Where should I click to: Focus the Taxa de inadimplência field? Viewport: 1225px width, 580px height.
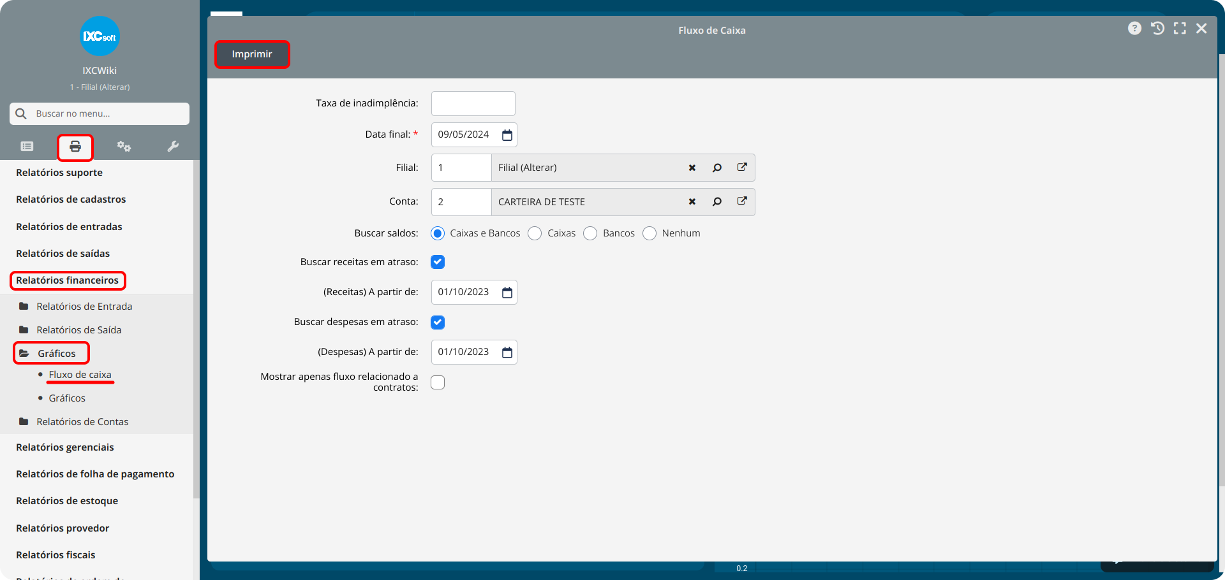pos(473,104)
